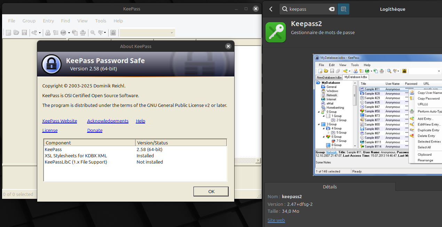Click the Lock Workspace padlock icon
This screenshot has height=227, width=442.
coord(113,33)
